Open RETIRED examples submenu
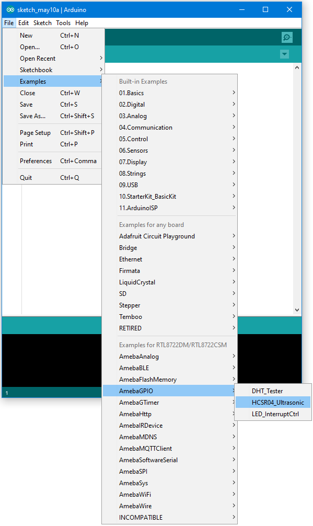The width and height of the screenshot is (313, 526). tap(170, 328)
